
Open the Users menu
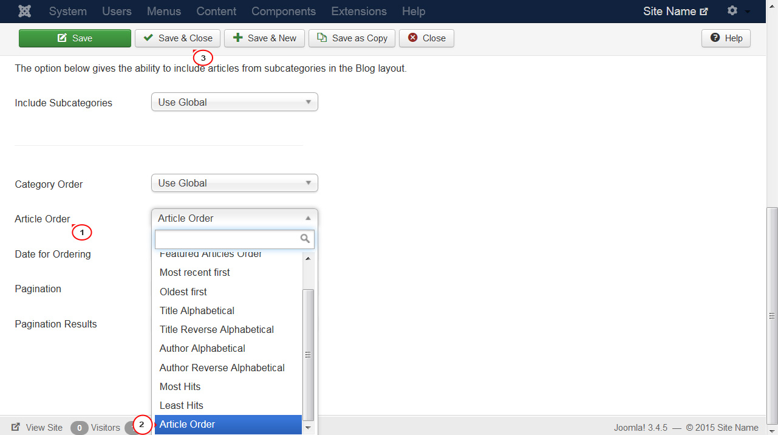pyautogui.click(x=117, y=12)
